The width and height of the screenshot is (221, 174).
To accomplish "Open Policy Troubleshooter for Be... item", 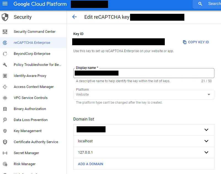I will tap(37, 65).
